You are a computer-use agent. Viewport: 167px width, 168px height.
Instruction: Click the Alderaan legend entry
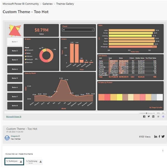pos(29,56)
